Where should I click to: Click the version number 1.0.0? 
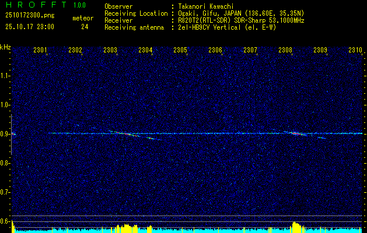click(79, 5)
